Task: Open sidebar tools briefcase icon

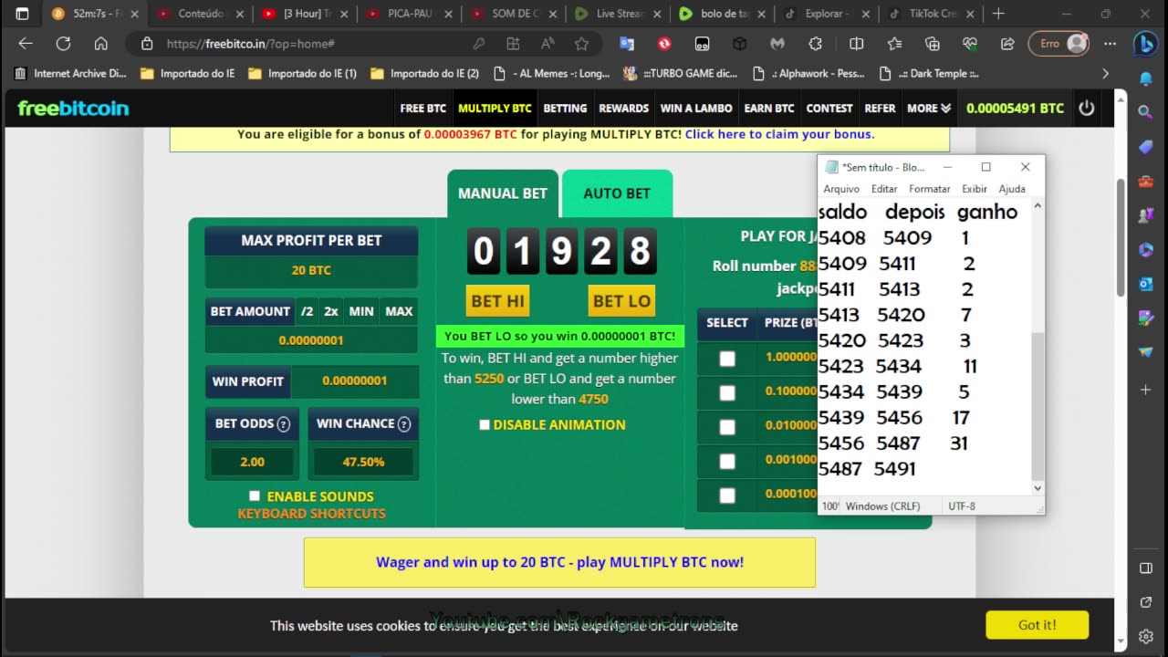Action: click(x=1146, y=182)
